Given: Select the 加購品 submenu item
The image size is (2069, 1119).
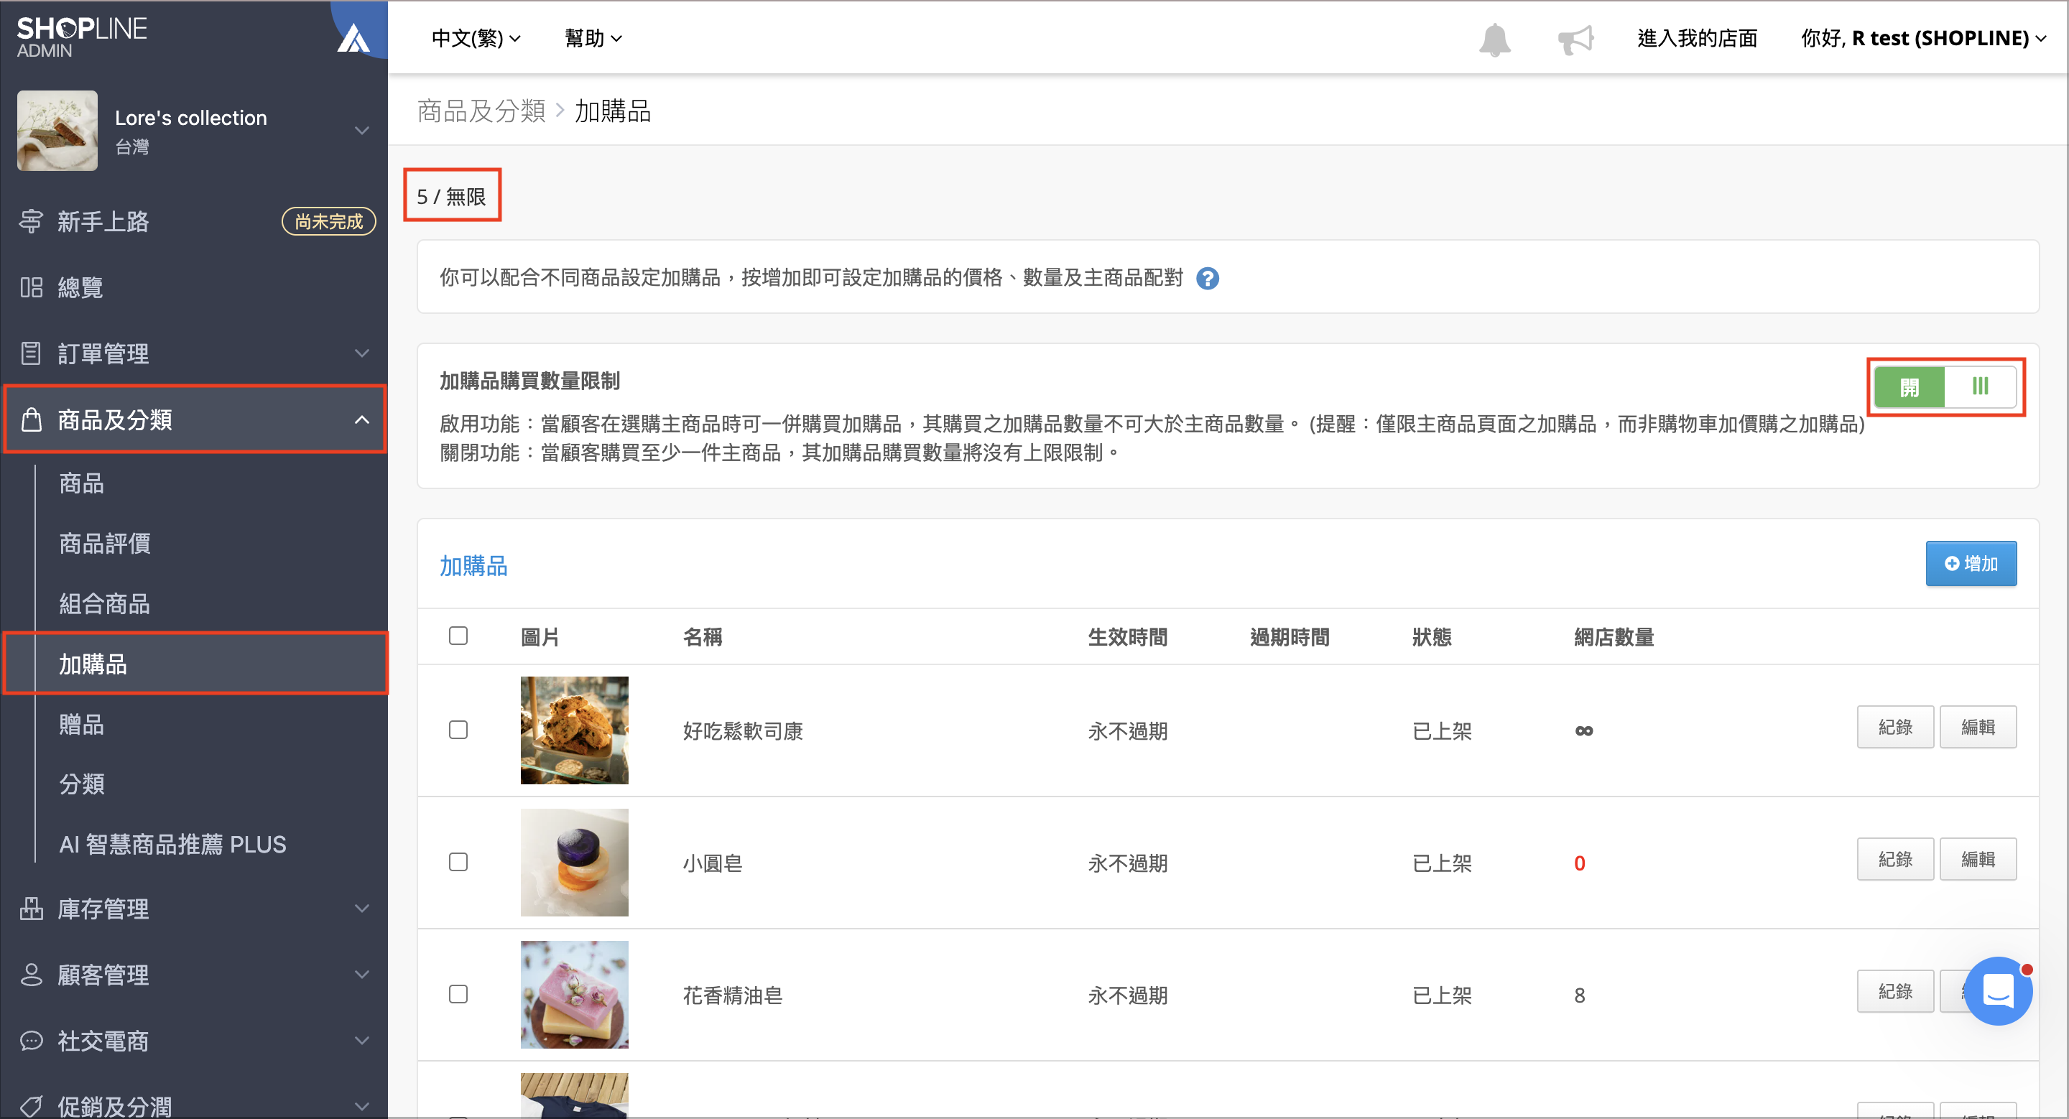Looking at the screenshot, I should (197, 664).
